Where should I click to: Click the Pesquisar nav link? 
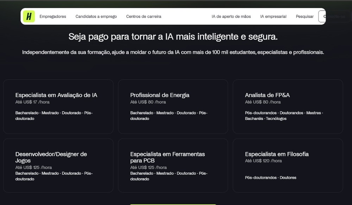(x=304, y=17)
